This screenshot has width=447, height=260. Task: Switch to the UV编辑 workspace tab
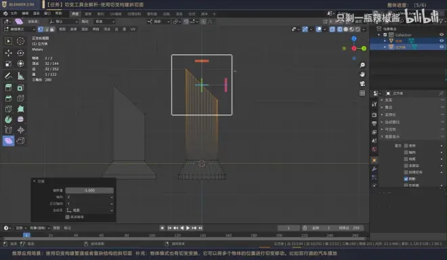(116, 14)
